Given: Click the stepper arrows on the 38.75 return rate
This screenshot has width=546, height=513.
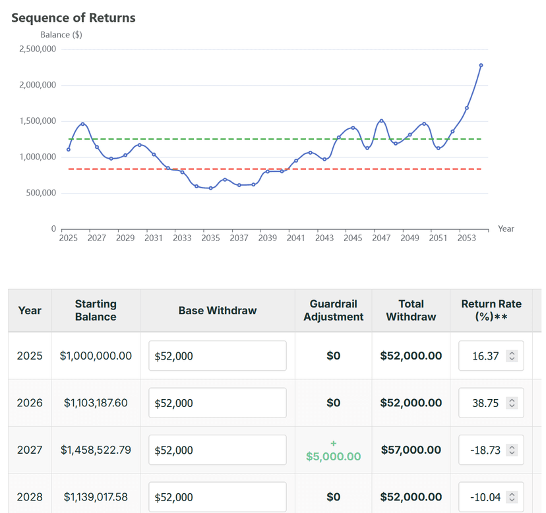Looking at the screenshot, I should pyautogui.click(x=512, y=403).
